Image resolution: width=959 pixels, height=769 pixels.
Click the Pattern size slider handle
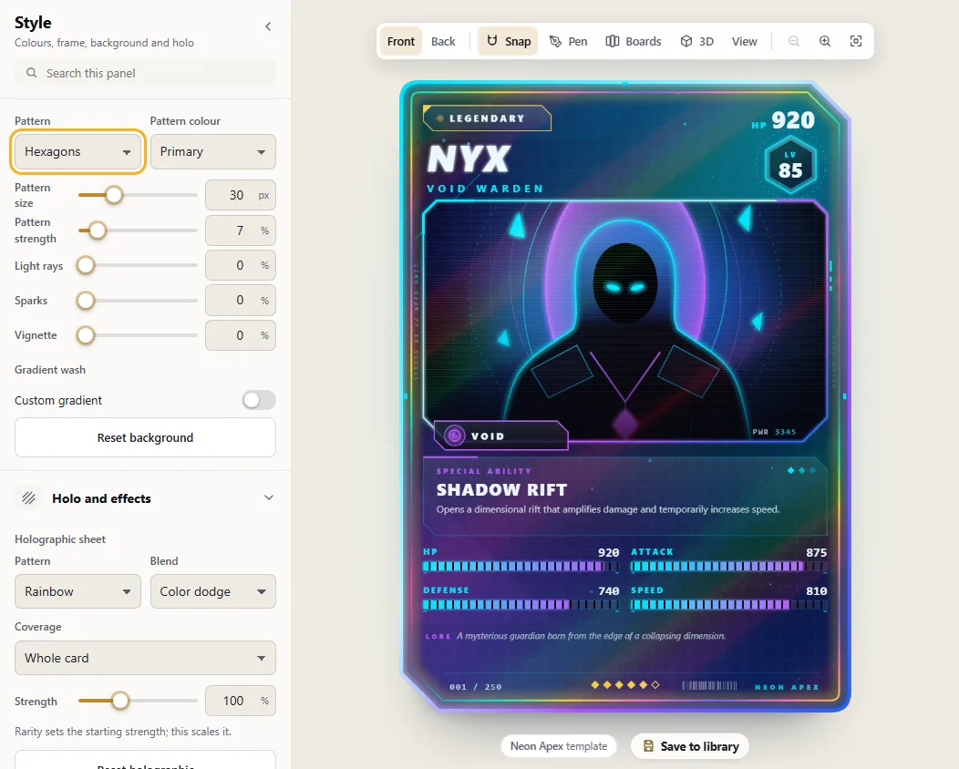pyautogui.click(x=114, y=195)
